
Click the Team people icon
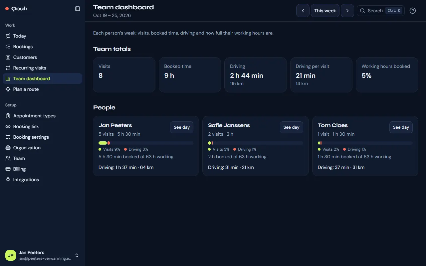click(x=8, y=158)
